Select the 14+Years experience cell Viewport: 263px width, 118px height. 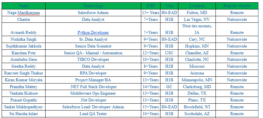click(151, 87)
